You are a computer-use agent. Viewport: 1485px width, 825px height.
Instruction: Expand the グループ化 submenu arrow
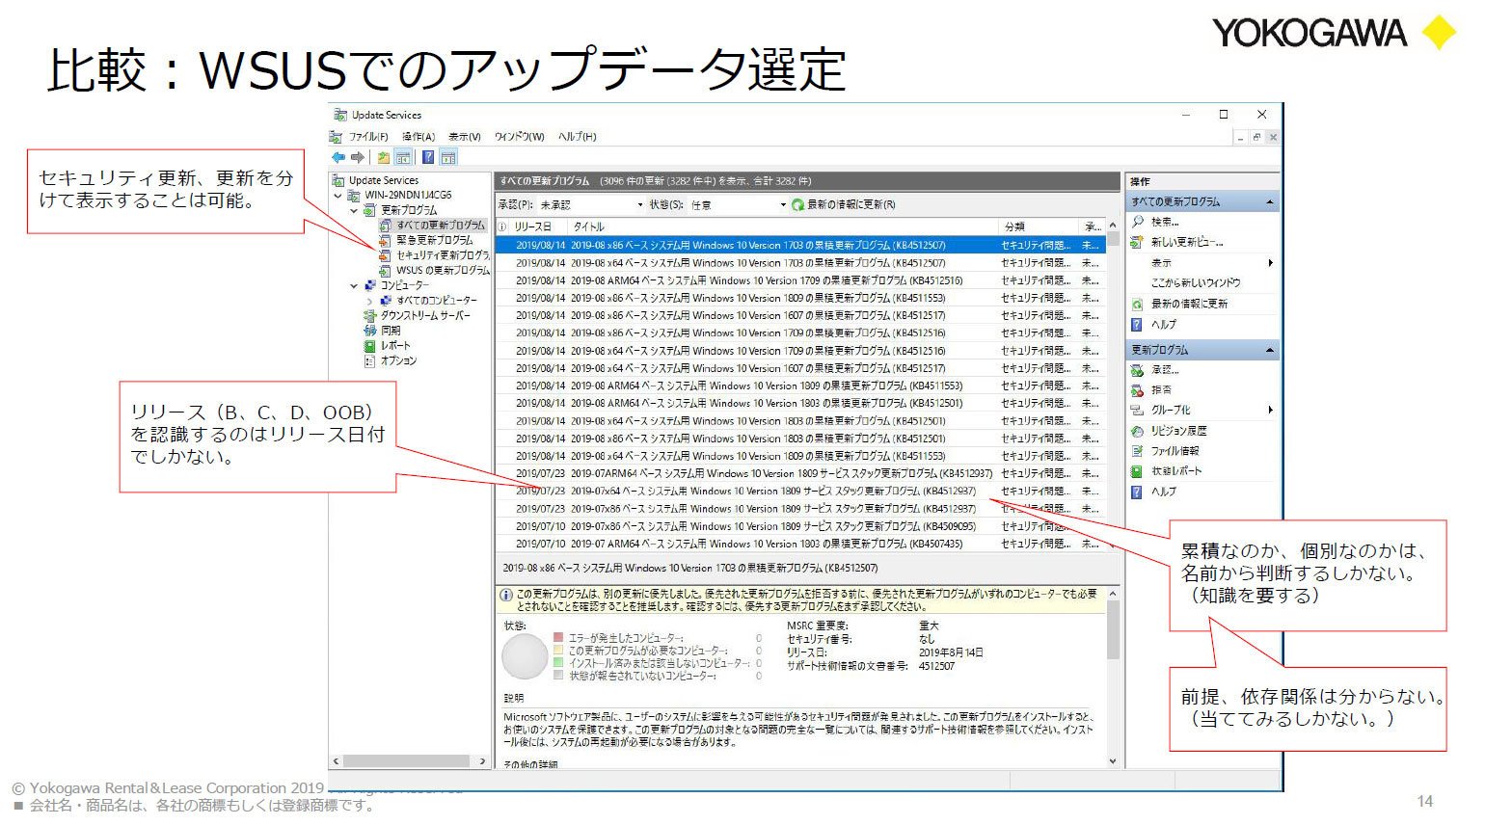pyautogui.click(x=1270, y=410)
